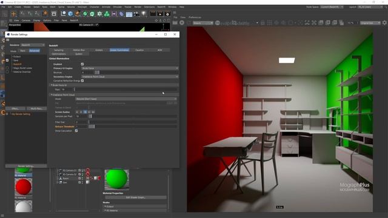This screenshot has height=218, width=388.
Task: Click the green array group icon
Action: pyautogui.click(x=107, y=14)
